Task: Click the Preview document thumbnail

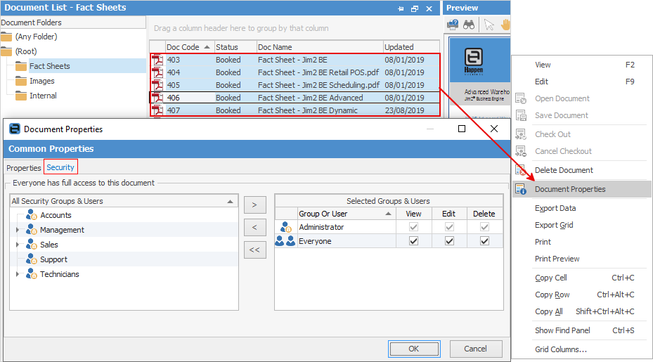Action: [x=480, y=77]
